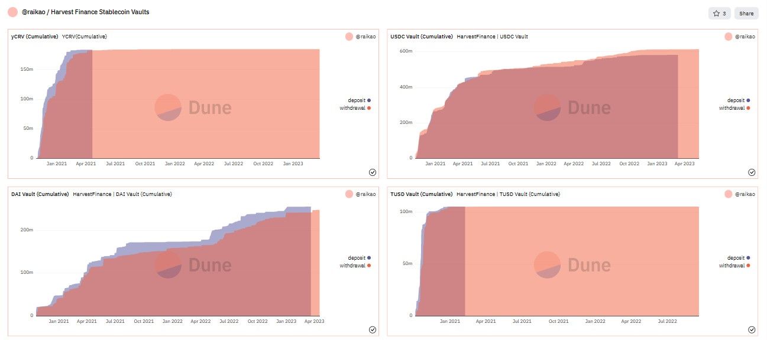
Task: Open the yCRV (Cumulative) chart title
Action: point(34,37)
